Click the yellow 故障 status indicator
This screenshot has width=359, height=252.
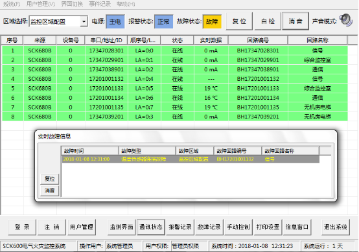pyautogui.click(x=212, y=21)
